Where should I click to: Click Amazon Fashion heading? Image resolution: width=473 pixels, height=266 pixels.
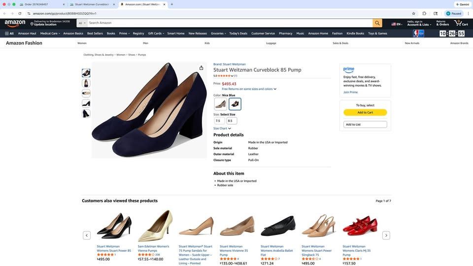(24, 43)
